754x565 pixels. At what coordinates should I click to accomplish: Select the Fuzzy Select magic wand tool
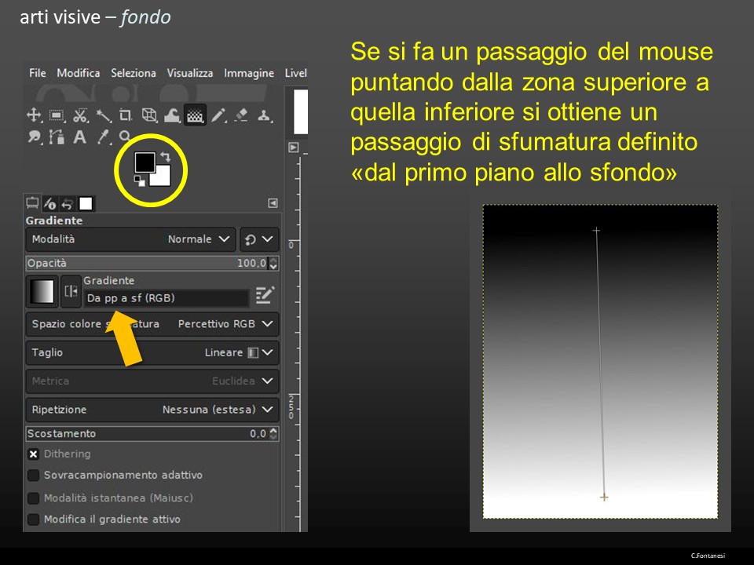click(104, 116)
